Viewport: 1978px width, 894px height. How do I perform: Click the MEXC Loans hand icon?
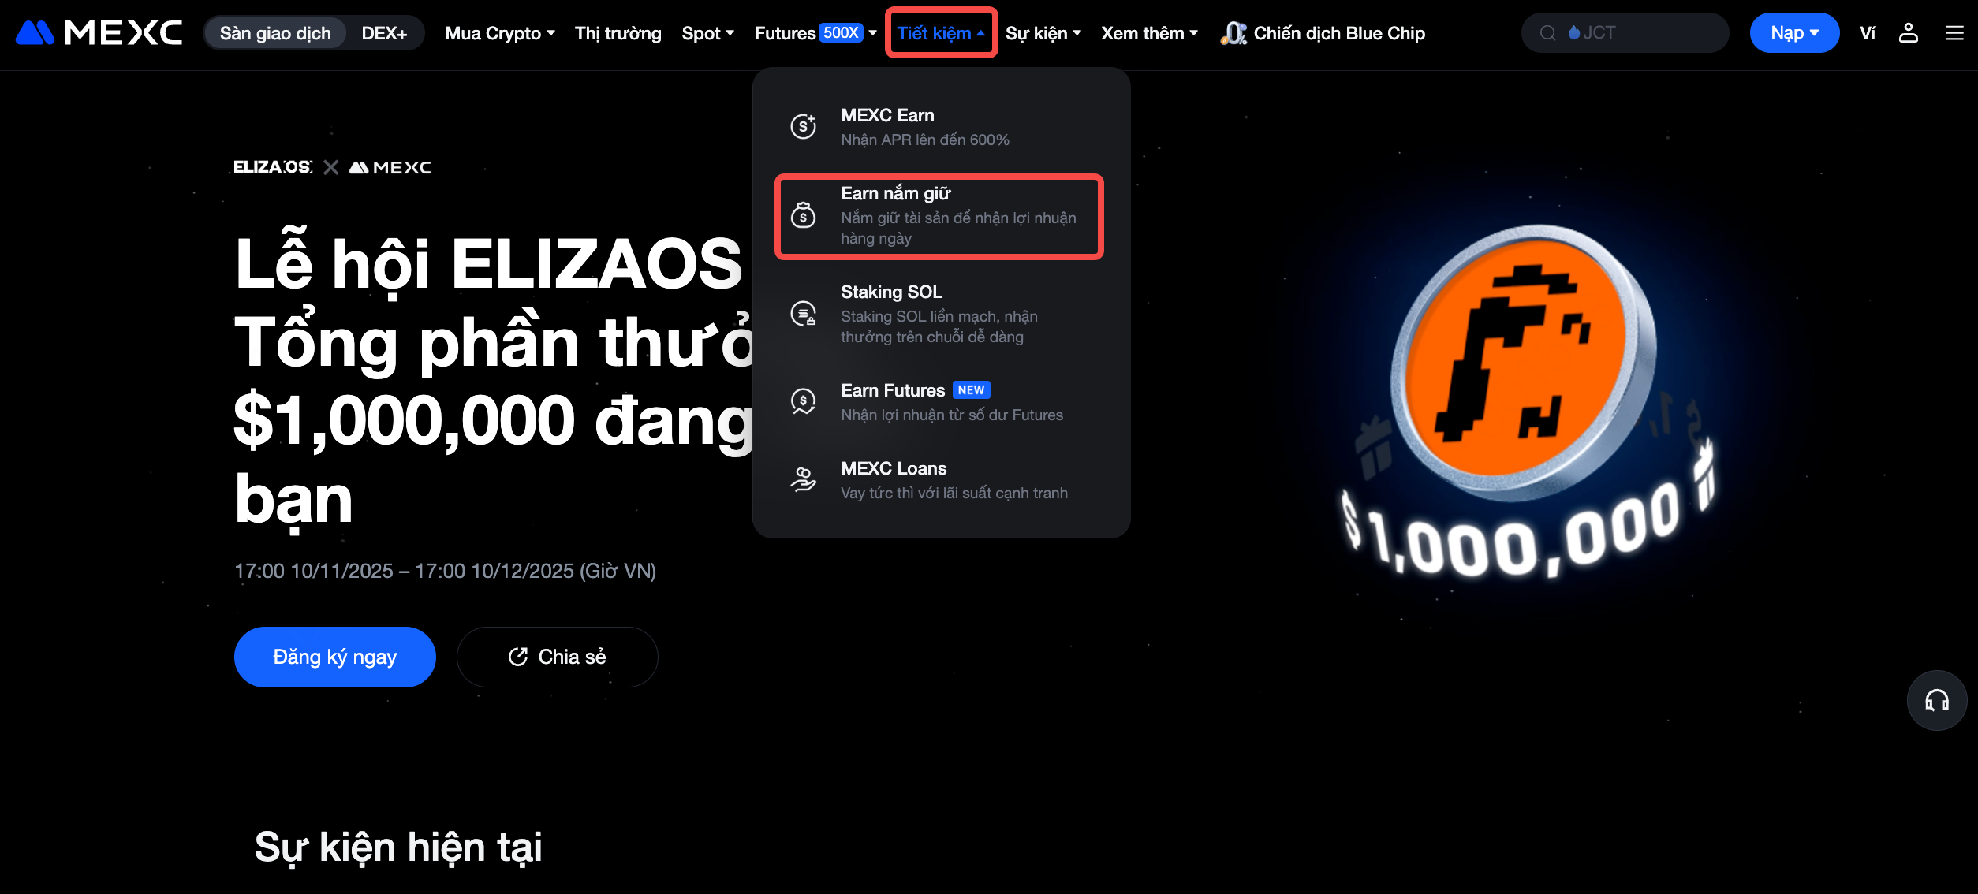tap(803, 479)
